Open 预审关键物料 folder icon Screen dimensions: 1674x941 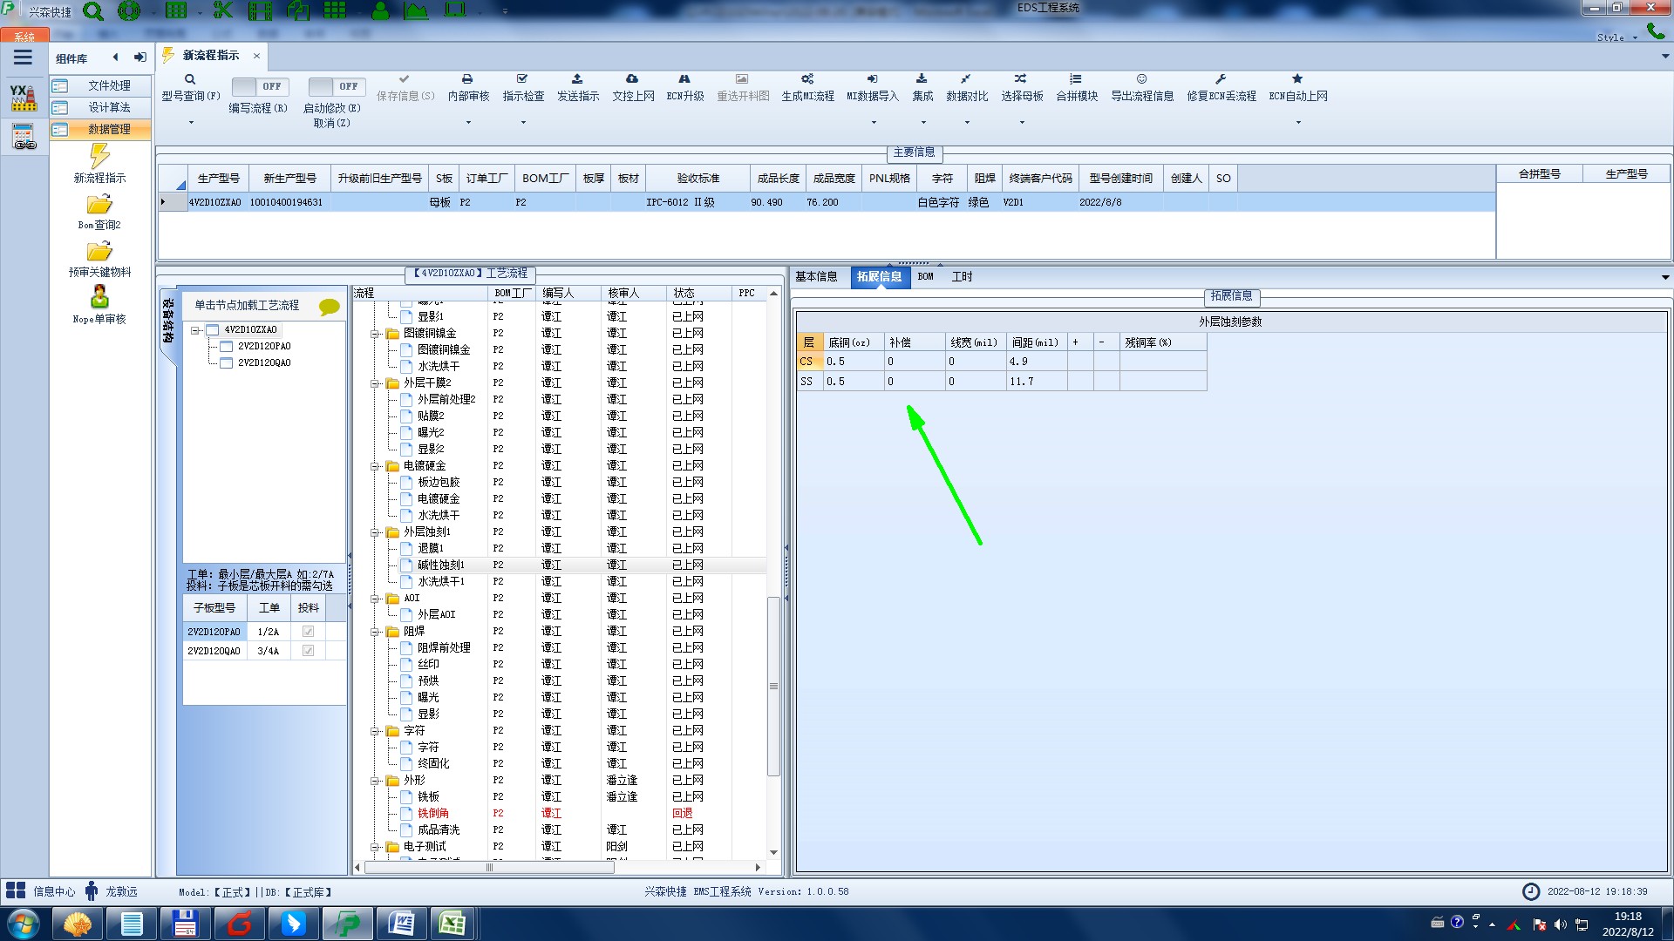click(x=99, y=252)
